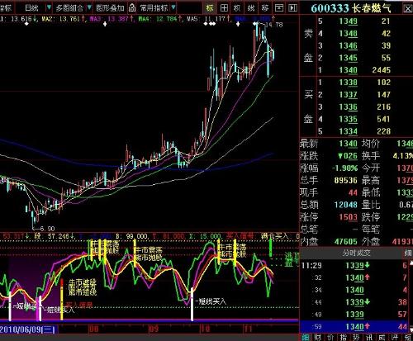The width and height of the screenshot is (413, 341).
Task: Click buy level 5 price 1334
Action: [349, 131]
